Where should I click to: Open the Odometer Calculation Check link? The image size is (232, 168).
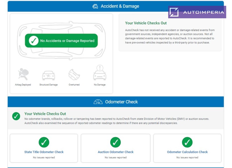(187, 152)
